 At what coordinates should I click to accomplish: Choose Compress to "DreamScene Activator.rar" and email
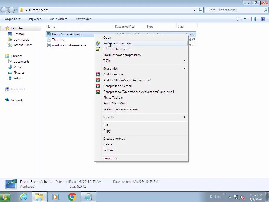(x=138, y=92)
